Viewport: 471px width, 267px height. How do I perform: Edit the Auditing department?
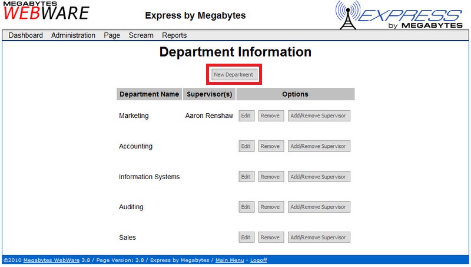point(246,207)
